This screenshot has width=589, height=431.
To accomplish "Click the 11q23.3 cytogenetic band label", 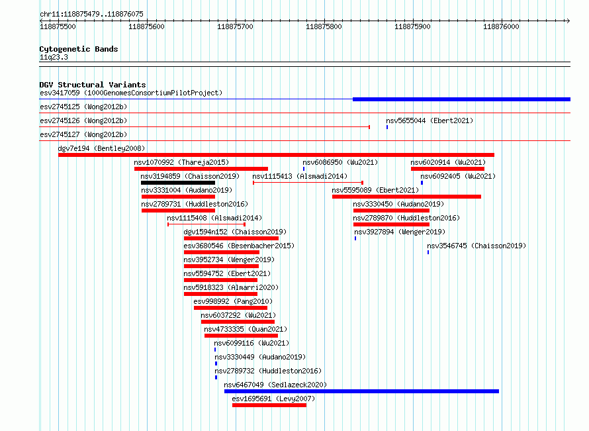I will 54,57.
